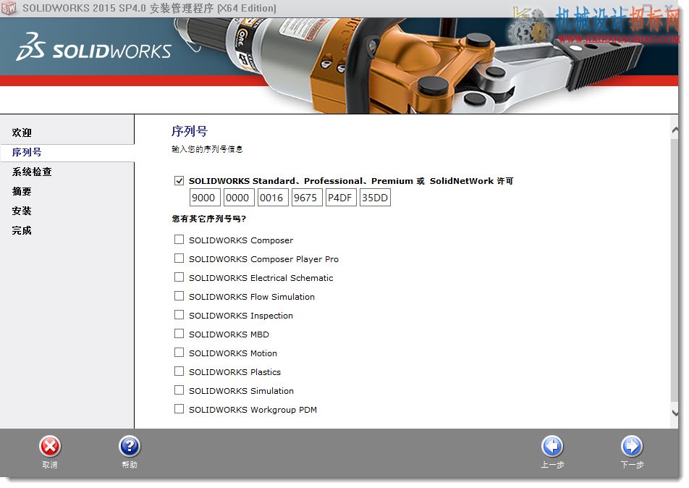Enable SOLIDWORKS Motion checkbox
Viewport: 689px width, 488px height.
[179, 353]
